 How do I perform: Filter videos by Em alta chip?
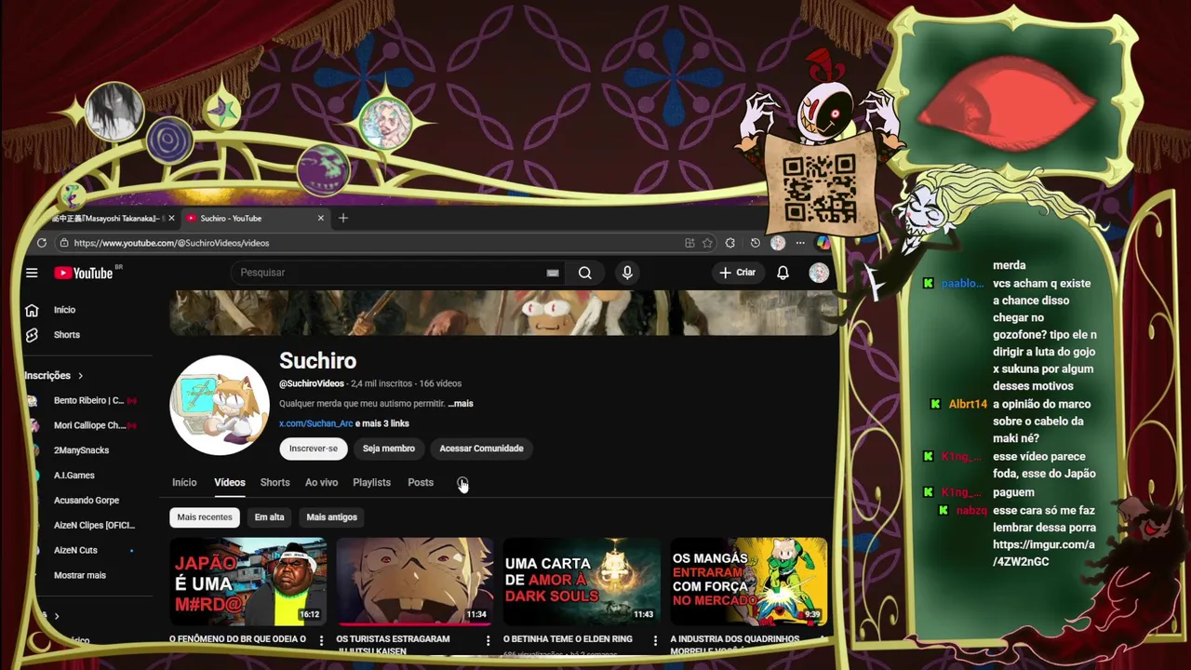click(x=269, y=517)
